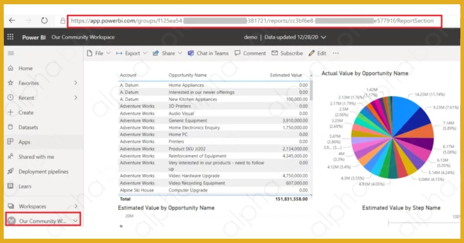Sort by the Account column header
Screen dimensions: 464x243
click(128, 75)
